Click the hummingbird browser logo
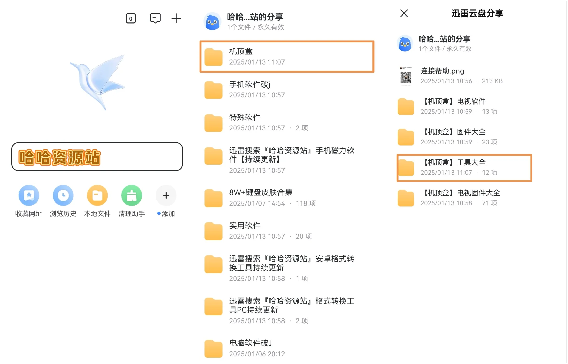 point(98,81)
